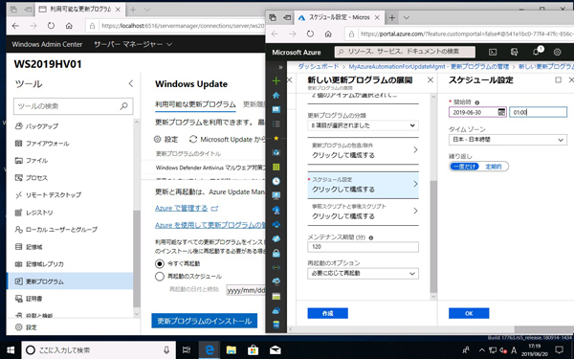Image resolution: width=574 pixels, height=359 pixels.
Task: Open the タイムゾーン dropdown showing 日本時間
Action: coord(508,140)
